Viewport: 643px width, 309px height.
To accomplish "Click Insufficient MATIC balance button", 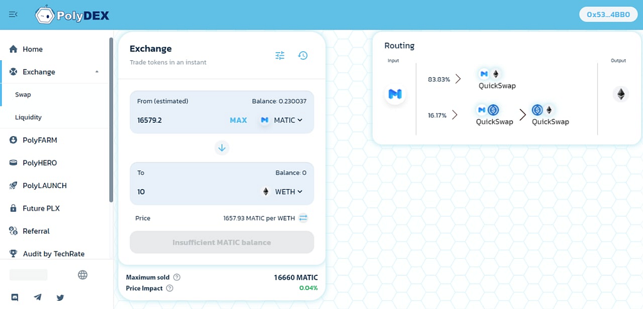I will (x=222, y=243).
